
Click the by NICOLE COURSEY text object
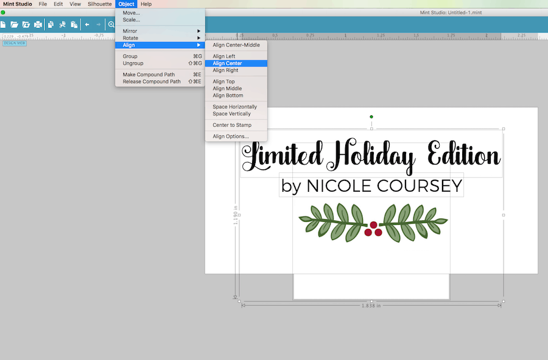[x=371, y=186]
